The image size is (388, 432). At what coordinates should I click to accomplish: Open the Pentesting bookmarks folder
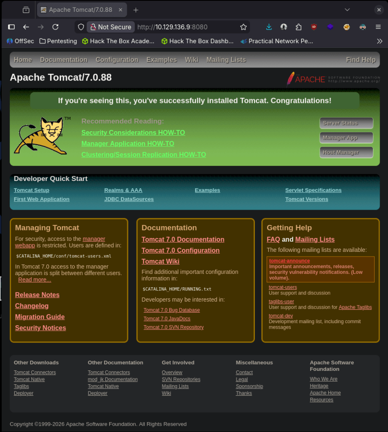(58, 41)
